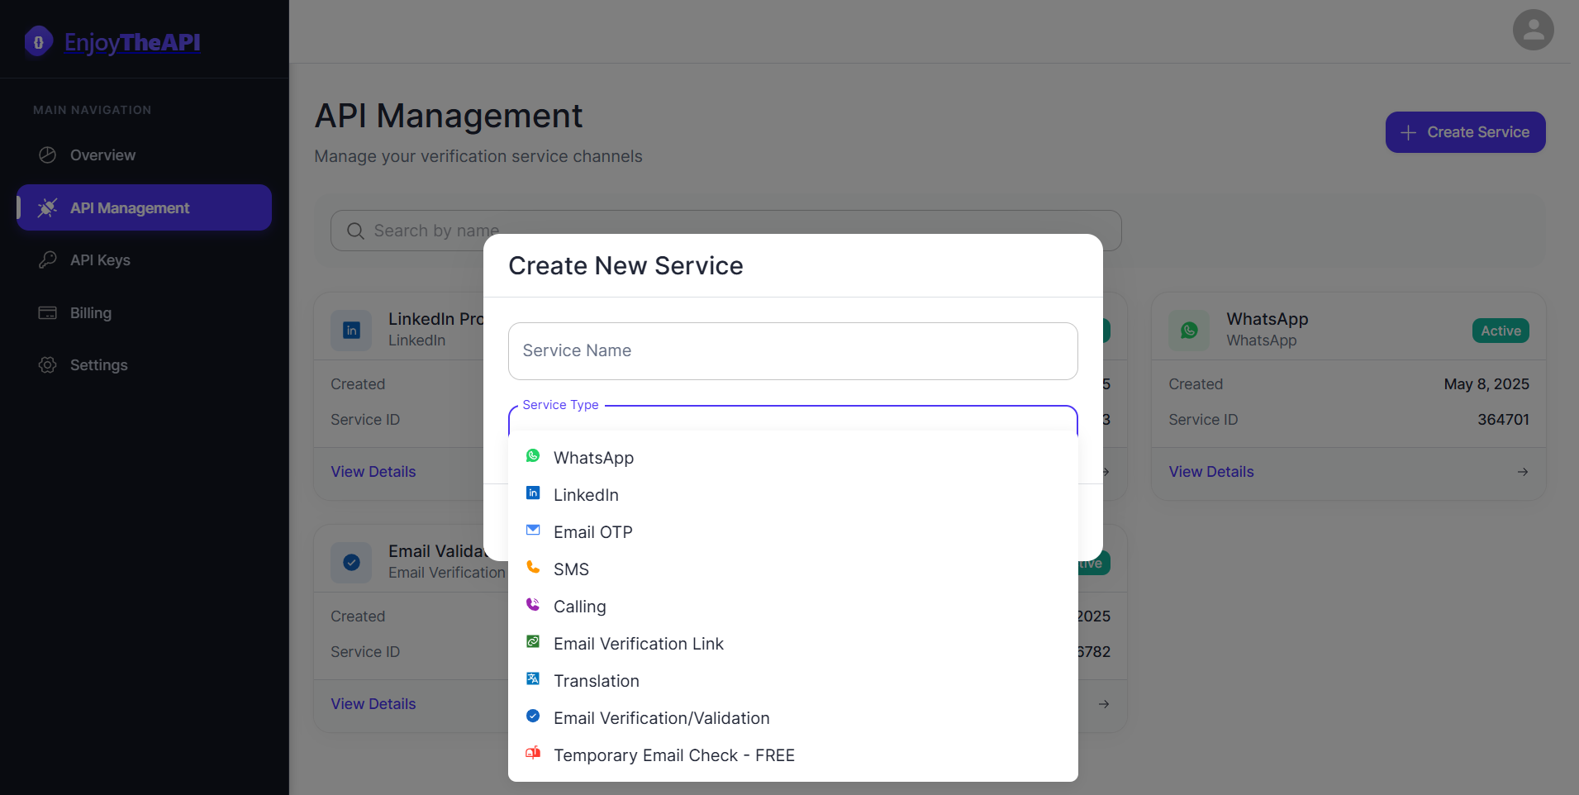Viewport: 1579px width, 795px height.
Task: Select WhatsApp as the service type
Action: [x=793, y=458]
